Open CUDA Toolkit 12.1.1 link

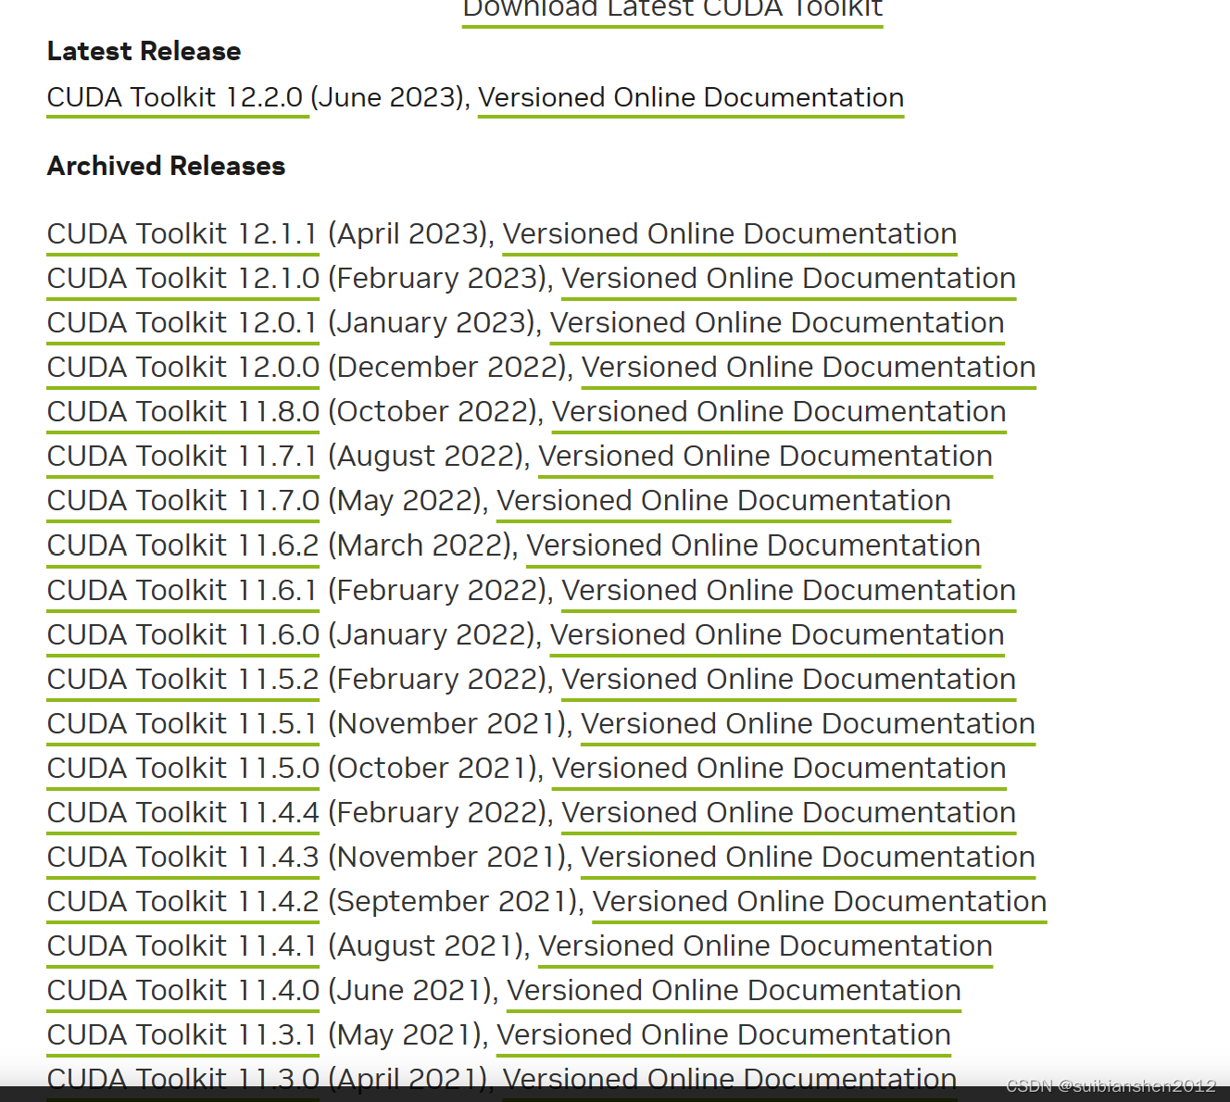click(x=182, y=233)
